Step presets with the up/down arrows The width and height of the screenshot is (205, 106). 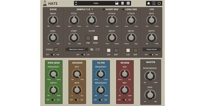click(76, 3)
